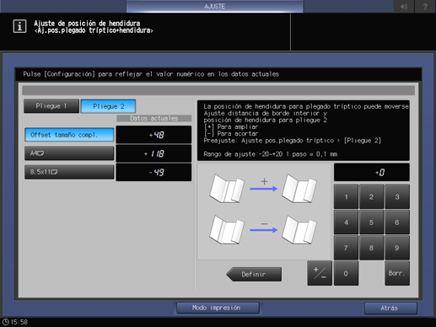Click the information icon beside the title
The image size is (436, 327).
[x=19, y=26]
